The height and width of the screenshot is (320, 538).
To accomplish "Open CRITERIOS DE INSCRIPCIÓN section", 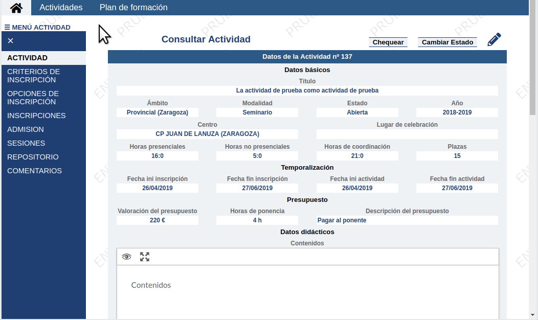I will tap(43, 76).
